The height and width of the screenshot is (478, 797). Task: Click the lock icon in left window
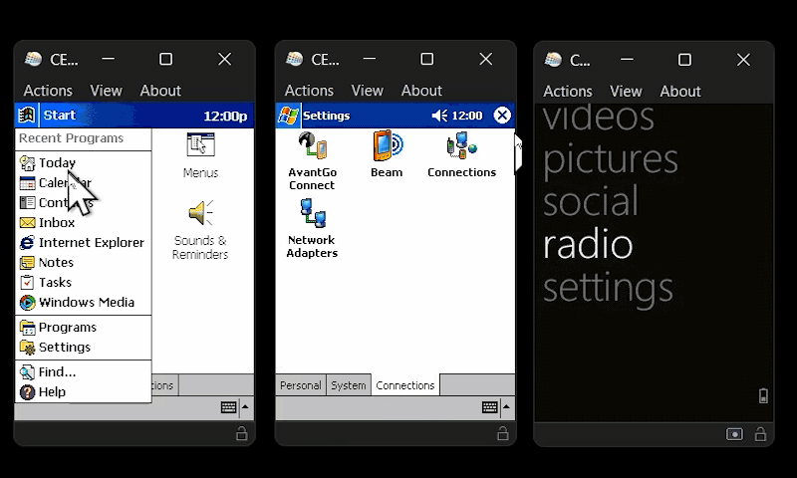pyautogui.click(x=242, y=433)
